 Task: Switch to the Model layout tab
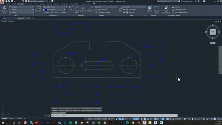click(5, 118)
